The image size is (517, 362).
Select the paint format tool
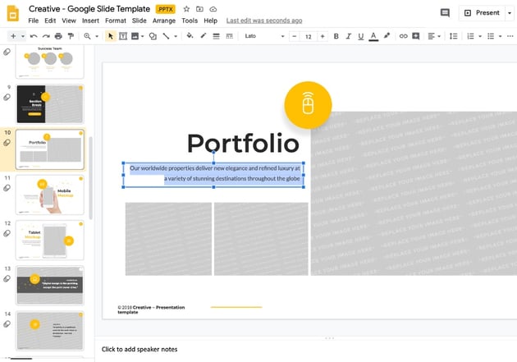point(71,36)
